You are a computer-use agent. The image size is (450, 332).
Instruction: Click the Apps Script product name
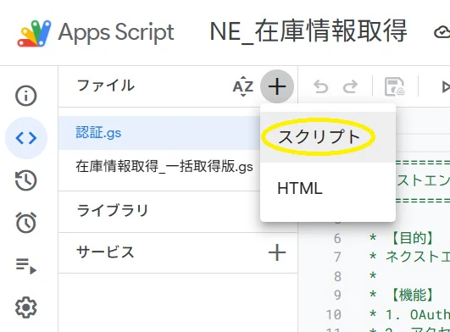point(116,33)
